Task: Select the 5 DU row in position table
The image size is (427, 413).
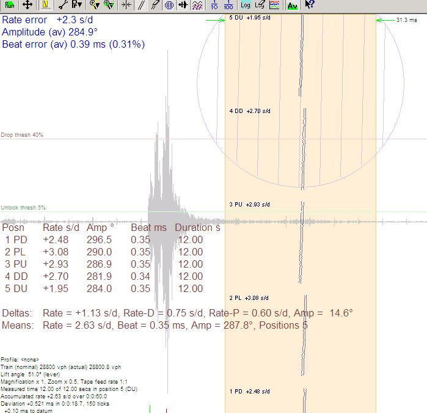Action: tap(103, 289)
